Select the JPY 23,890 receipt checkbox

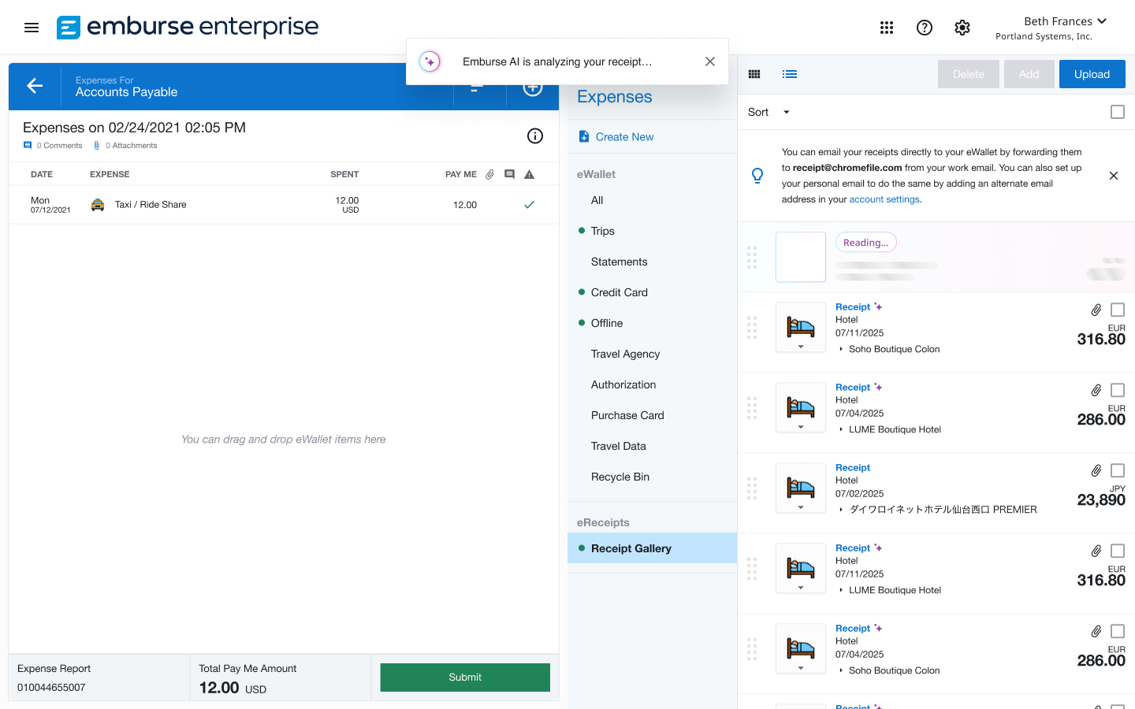(x=1117, y=470)
